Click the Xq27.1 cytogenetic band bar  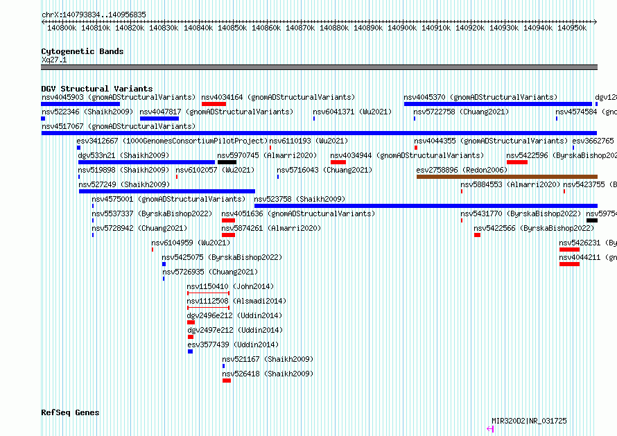319,67
